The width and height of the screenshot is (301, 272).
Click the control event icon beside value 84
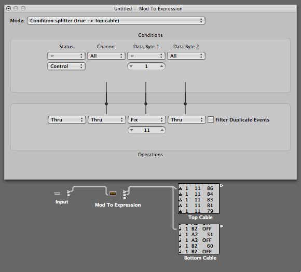(180, 194)
